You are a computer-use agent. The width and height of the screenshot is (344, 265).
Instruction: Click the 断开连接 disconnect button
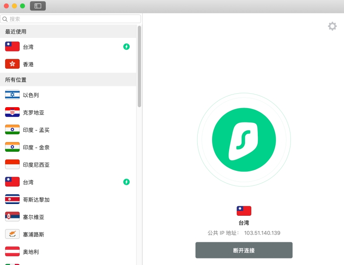(244, 250)
